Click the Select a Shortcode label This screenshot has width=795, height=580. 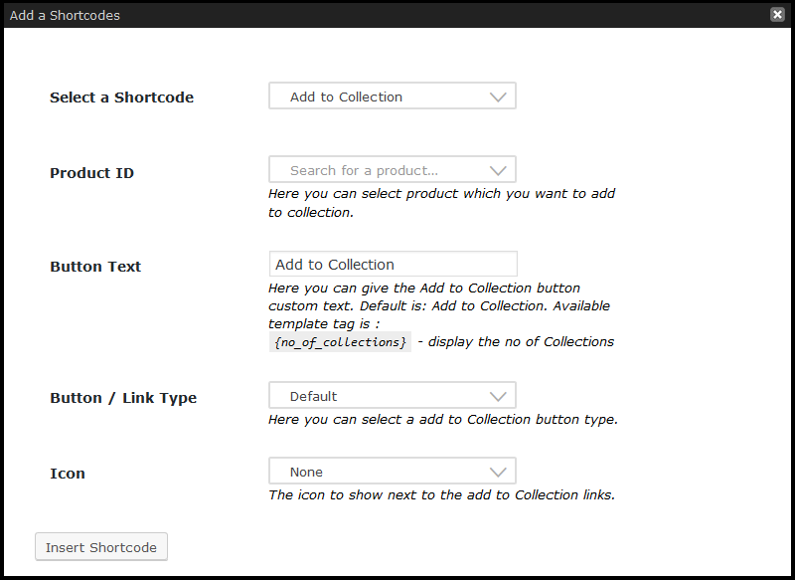click(121, 97)
